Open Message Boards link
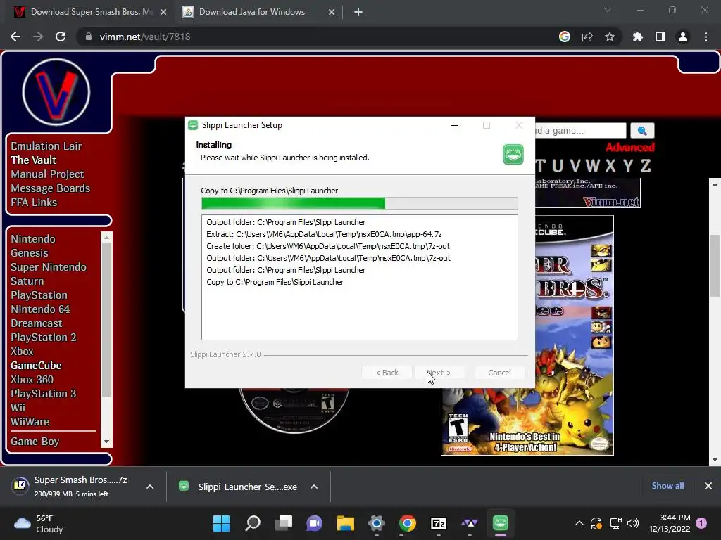 pyautogui.click(x=50, y=188)
